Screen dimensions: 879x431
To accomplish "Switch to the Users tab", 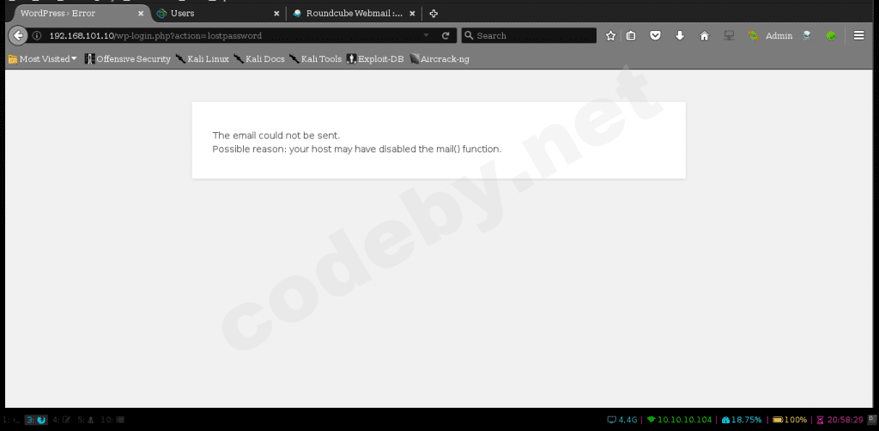I will tap(219, 14).
